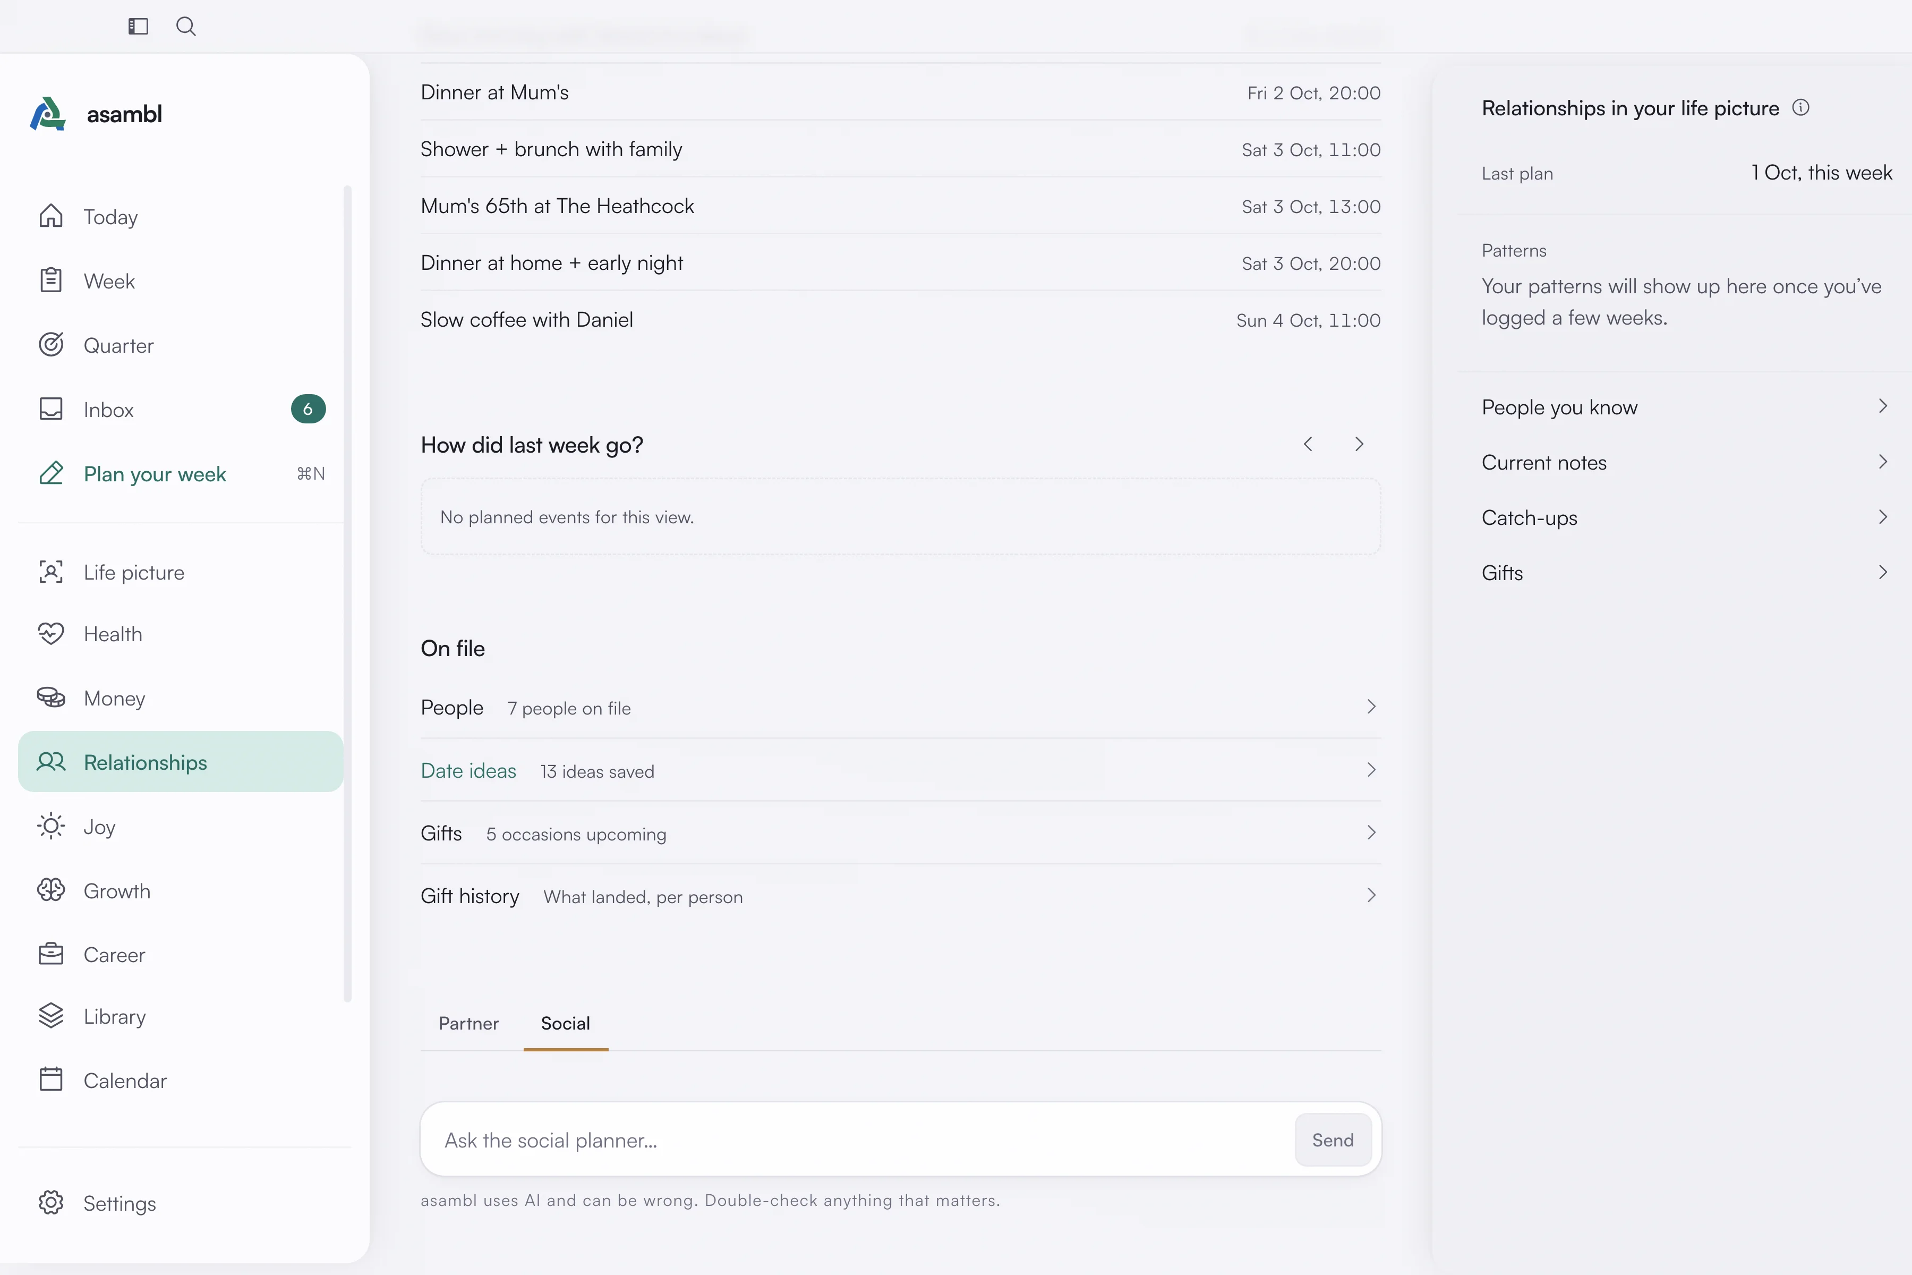Click the Send button
The width and height of the screenshot is (1912, 1275).
(1333, 1140)
